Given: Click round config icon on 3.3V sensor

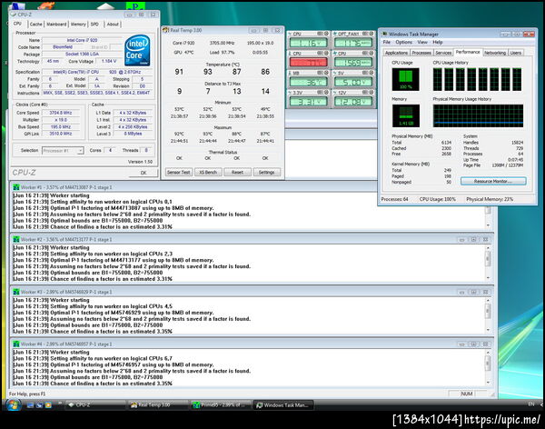Looking at the screenshot, I should click(326, 93).
